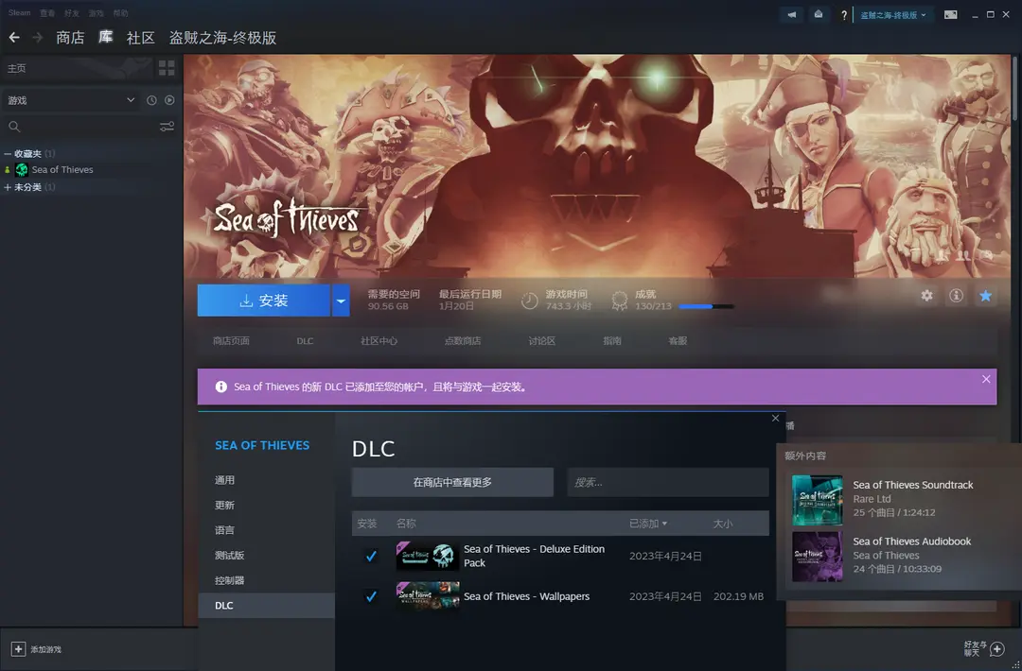Open the 游戏 menu in menu bar
The width and height of the screenshot is (1022, 671).
pyautogui.click(x=96, y=13)
